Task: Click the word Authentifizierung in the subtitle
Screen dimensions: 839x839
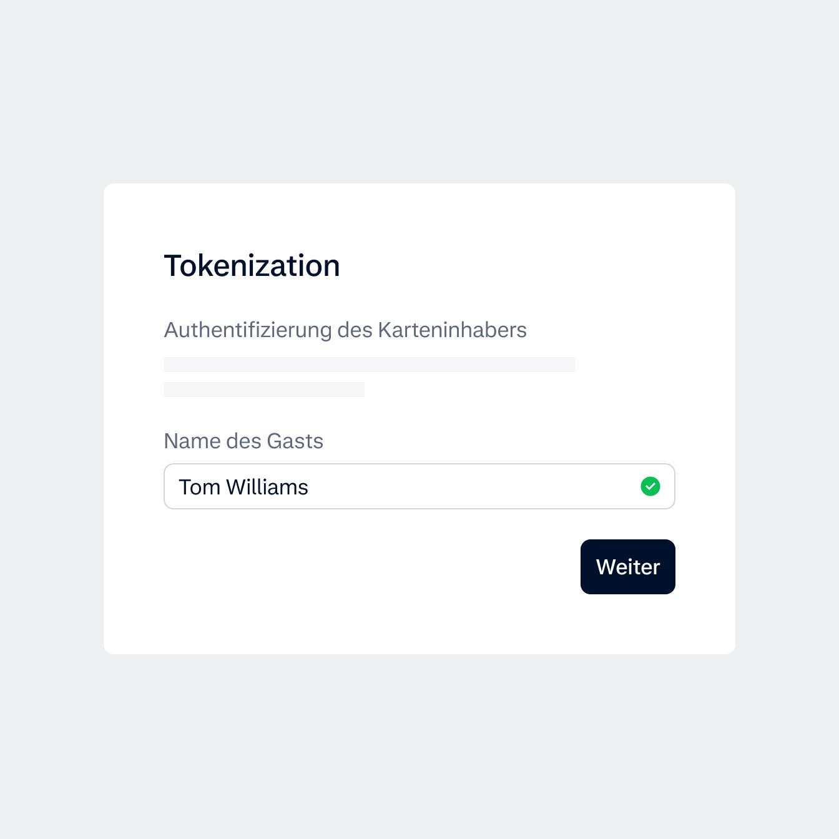Action: pos(247,330)
